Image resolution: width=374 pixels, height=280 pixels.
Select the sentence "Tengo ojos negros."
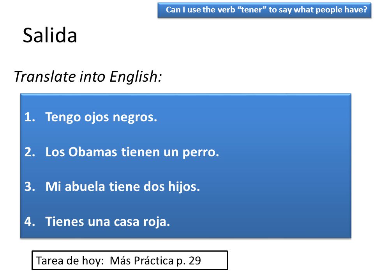tap(101, 117)
